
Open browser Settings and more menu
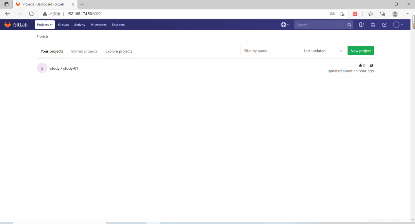pos(408,14)
